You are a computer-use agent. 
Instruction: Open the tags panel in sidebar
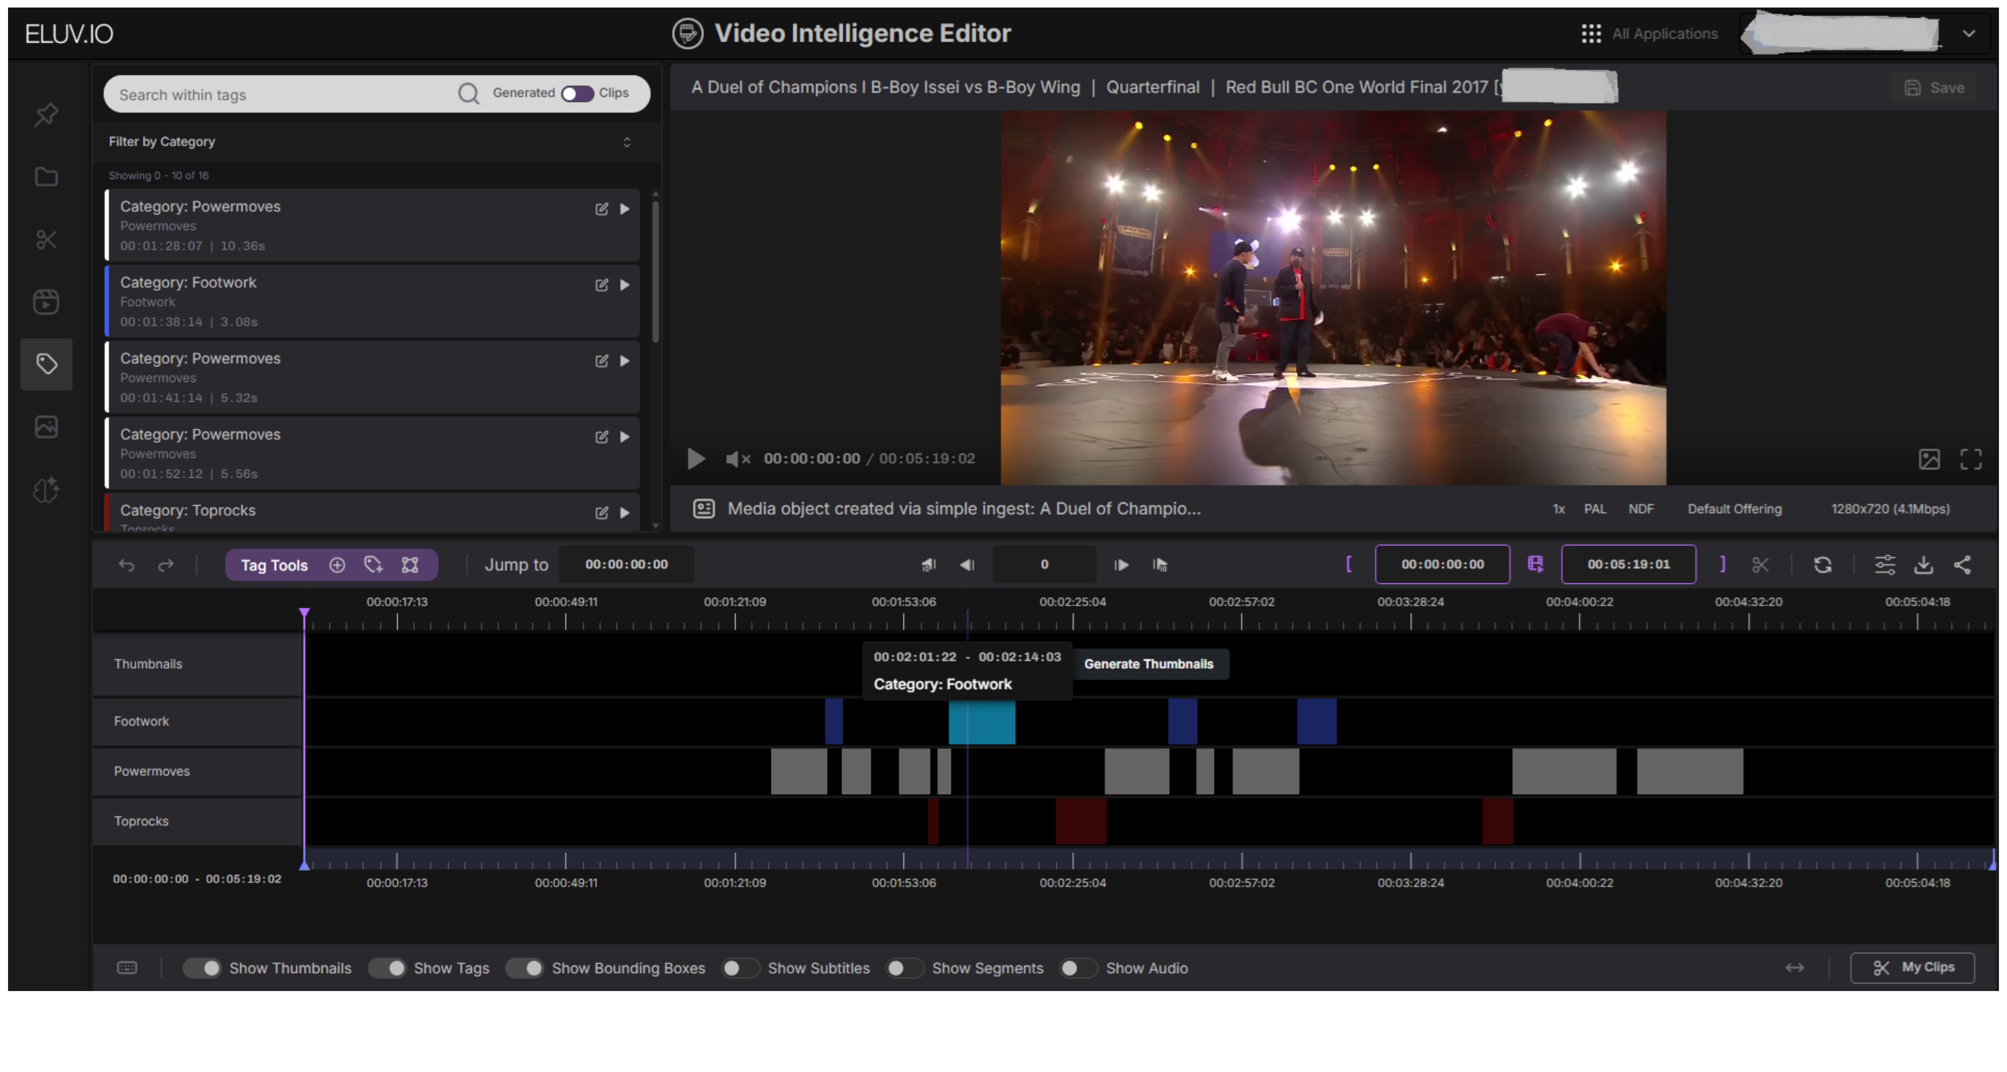(46, 364)
